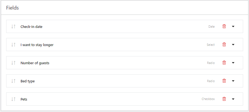This screenshot has width=249, height=112.
Task: Click the Fields section header
Action: click(x=13, y=8)
